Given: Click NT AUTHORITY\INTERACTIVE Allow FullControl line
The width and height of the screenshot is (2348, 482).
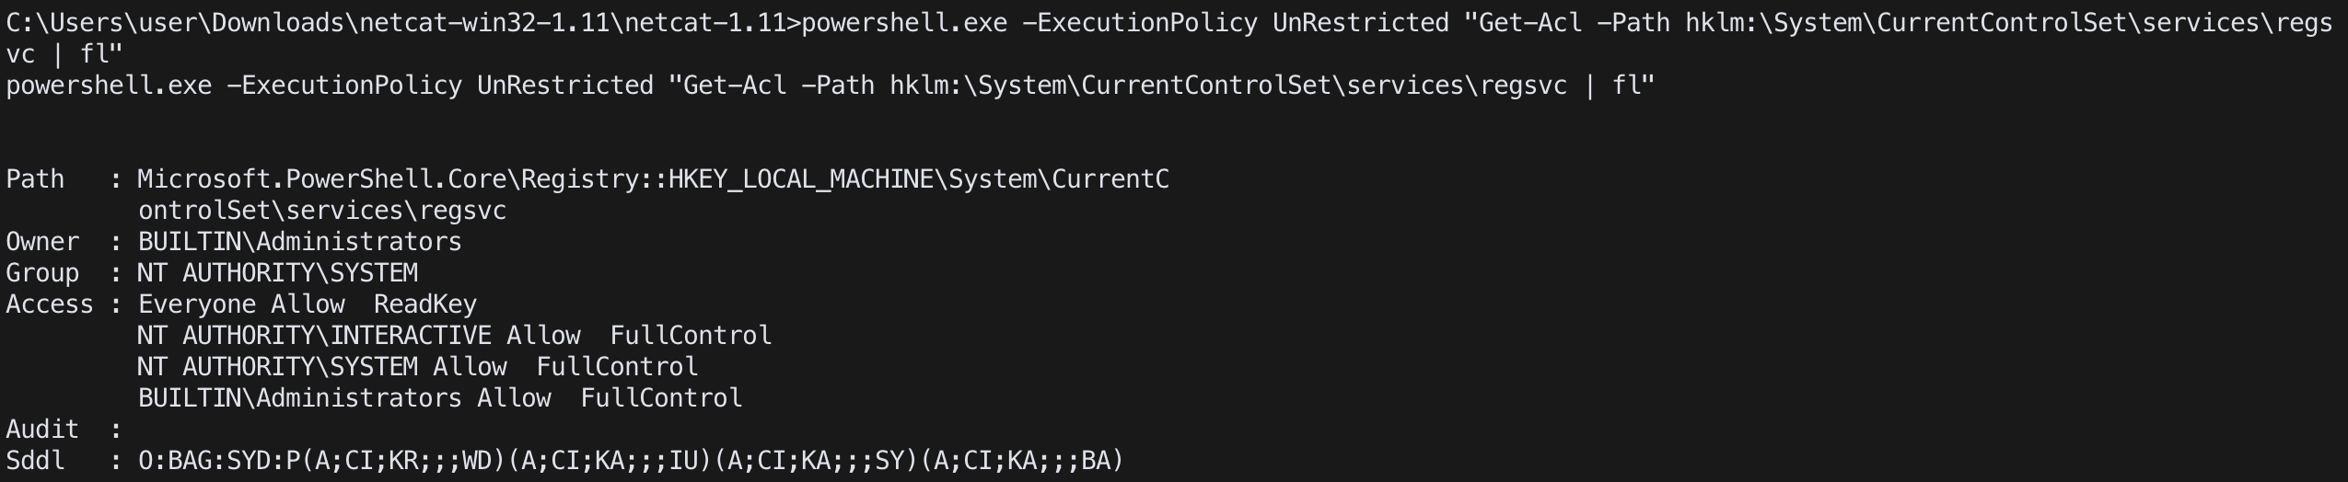Looking at the screenshot, I should [454, 335].
